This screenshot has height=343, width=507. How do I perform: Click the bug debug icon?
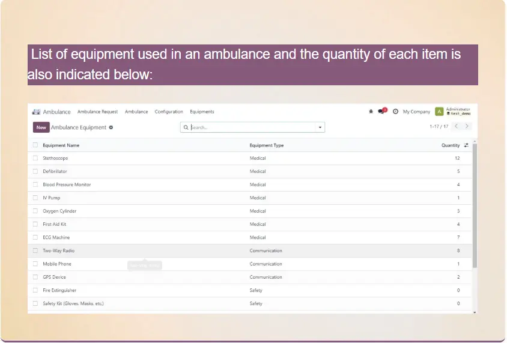pos(371,111)
